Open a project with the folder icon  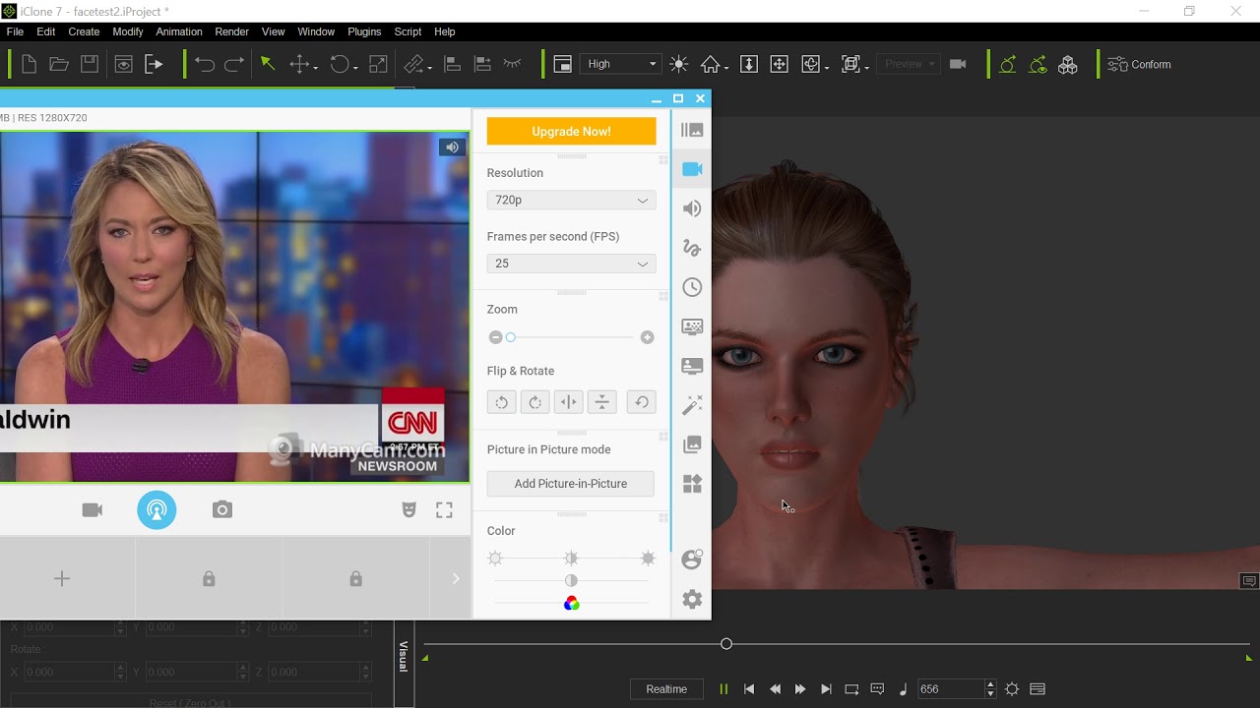click(x=59, y=64)
